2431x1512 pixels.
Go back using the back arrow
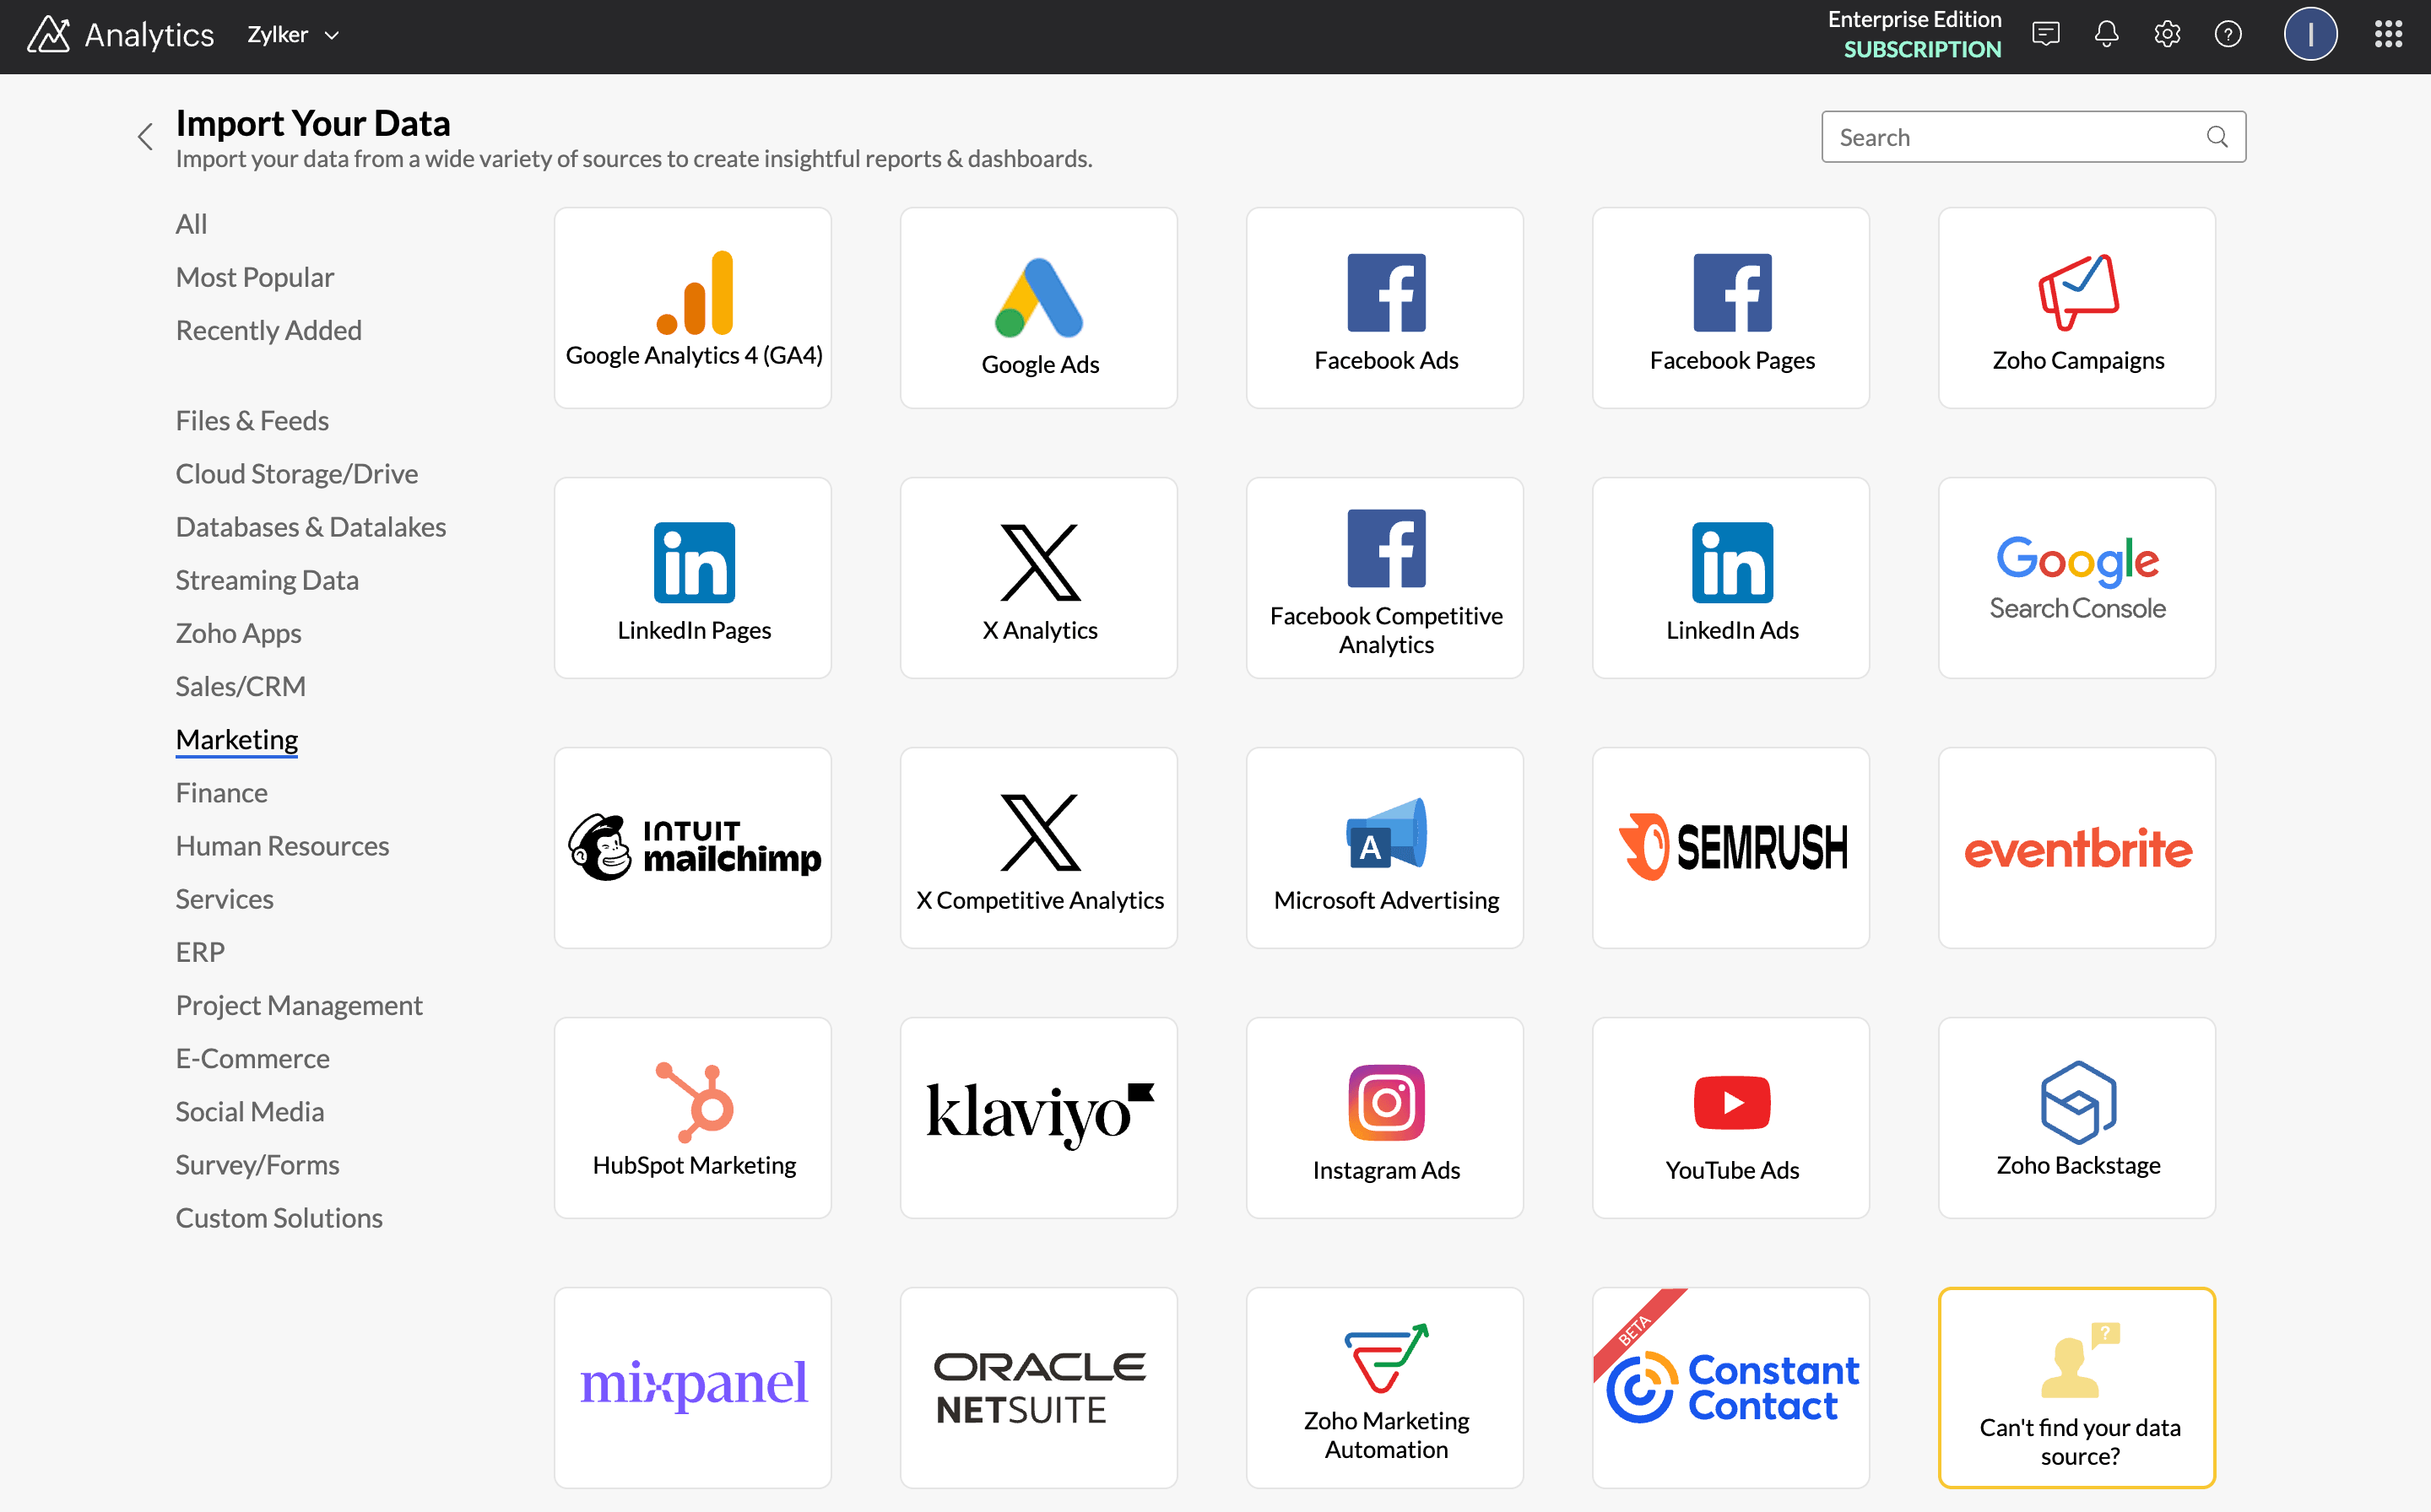point(145,136)
